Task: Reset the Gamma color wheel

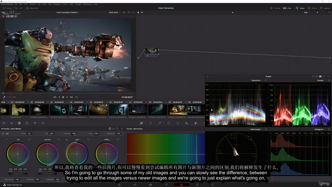Action: pyautogui.click(x=59, y=140)
